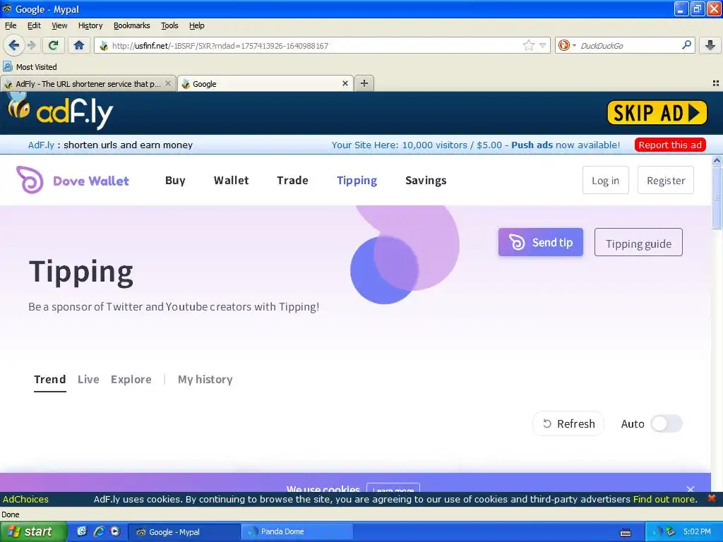
Task: Open the Trade navigation item
Action: (x=292, y=180)
